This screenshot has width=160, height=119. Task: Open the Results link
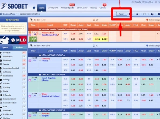136,2
